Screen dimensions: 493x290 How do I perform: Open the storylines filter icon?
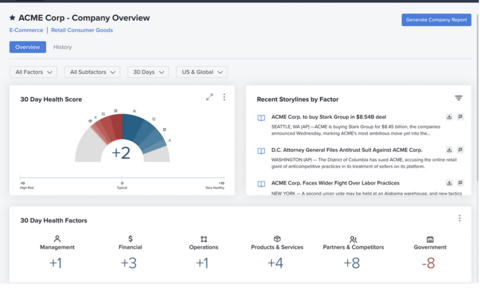[x=458, y=98]
